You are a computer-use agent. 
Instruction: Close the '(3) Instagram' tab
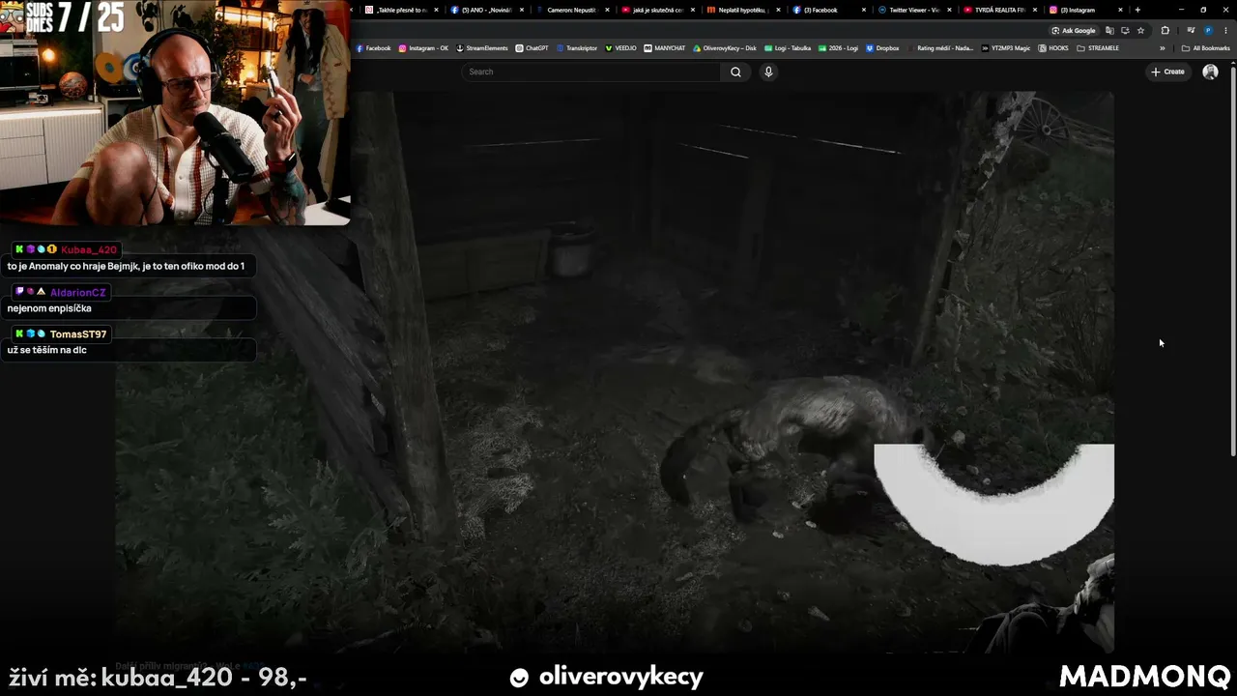(x=1120, y=10)
